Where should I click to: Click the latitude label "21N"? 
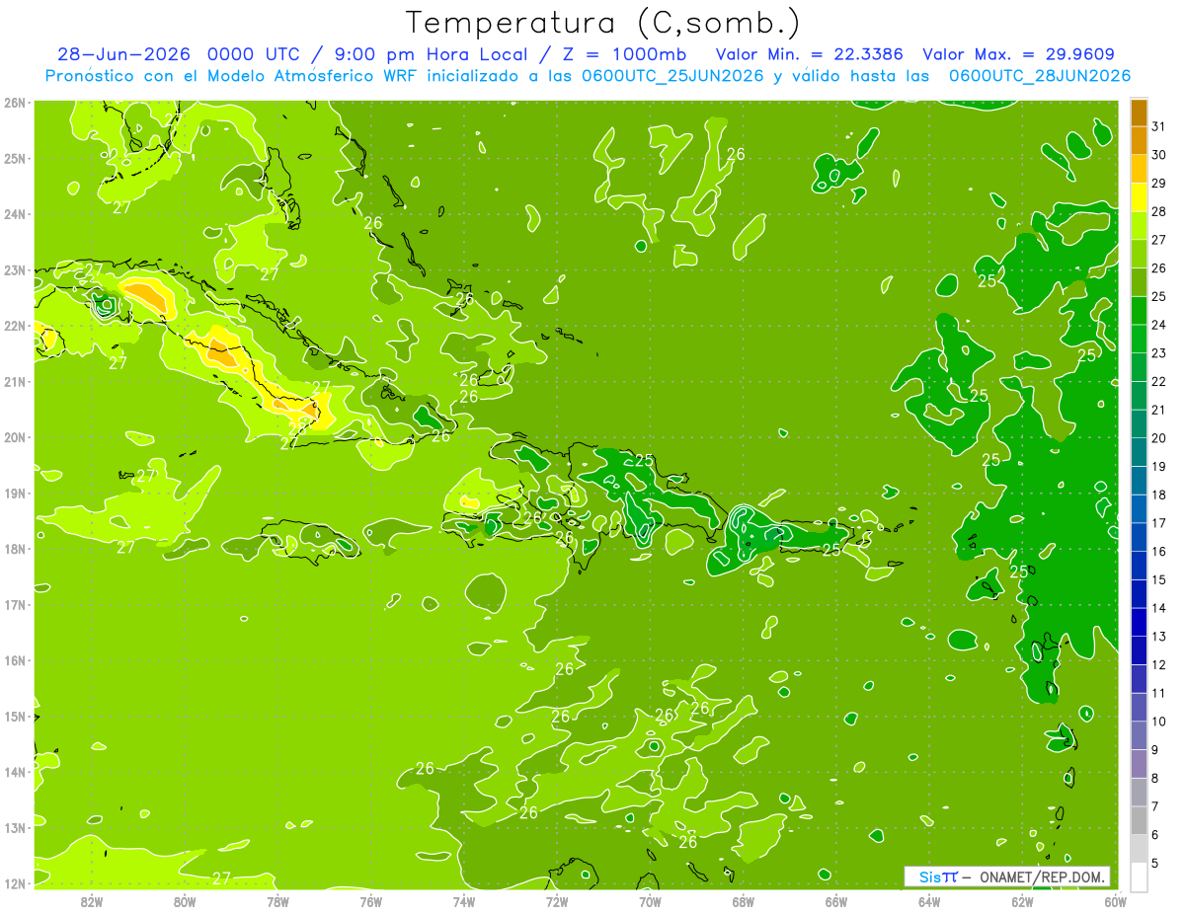(15, 381)
